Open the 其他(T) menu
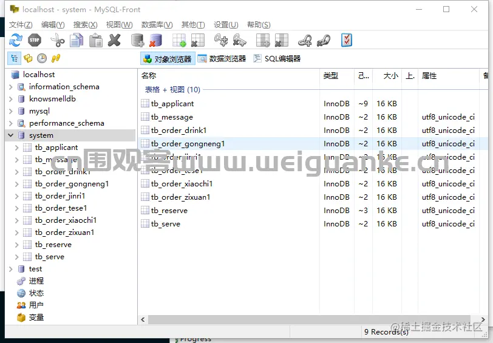Viewport: 493px width, 343px height. pyautogui.click(x=193, y=25)
